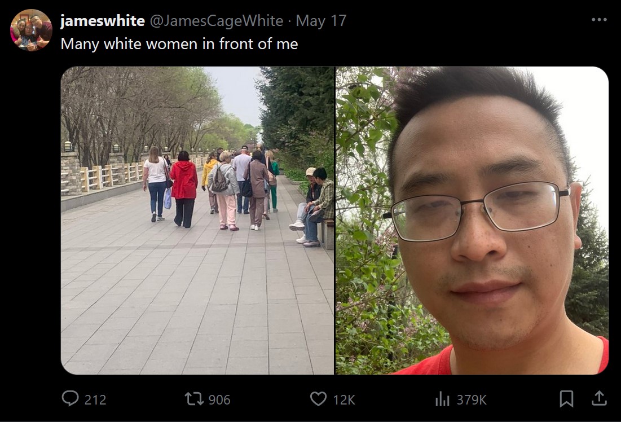Click the woman in red jacket in photo

pos(184,189)
